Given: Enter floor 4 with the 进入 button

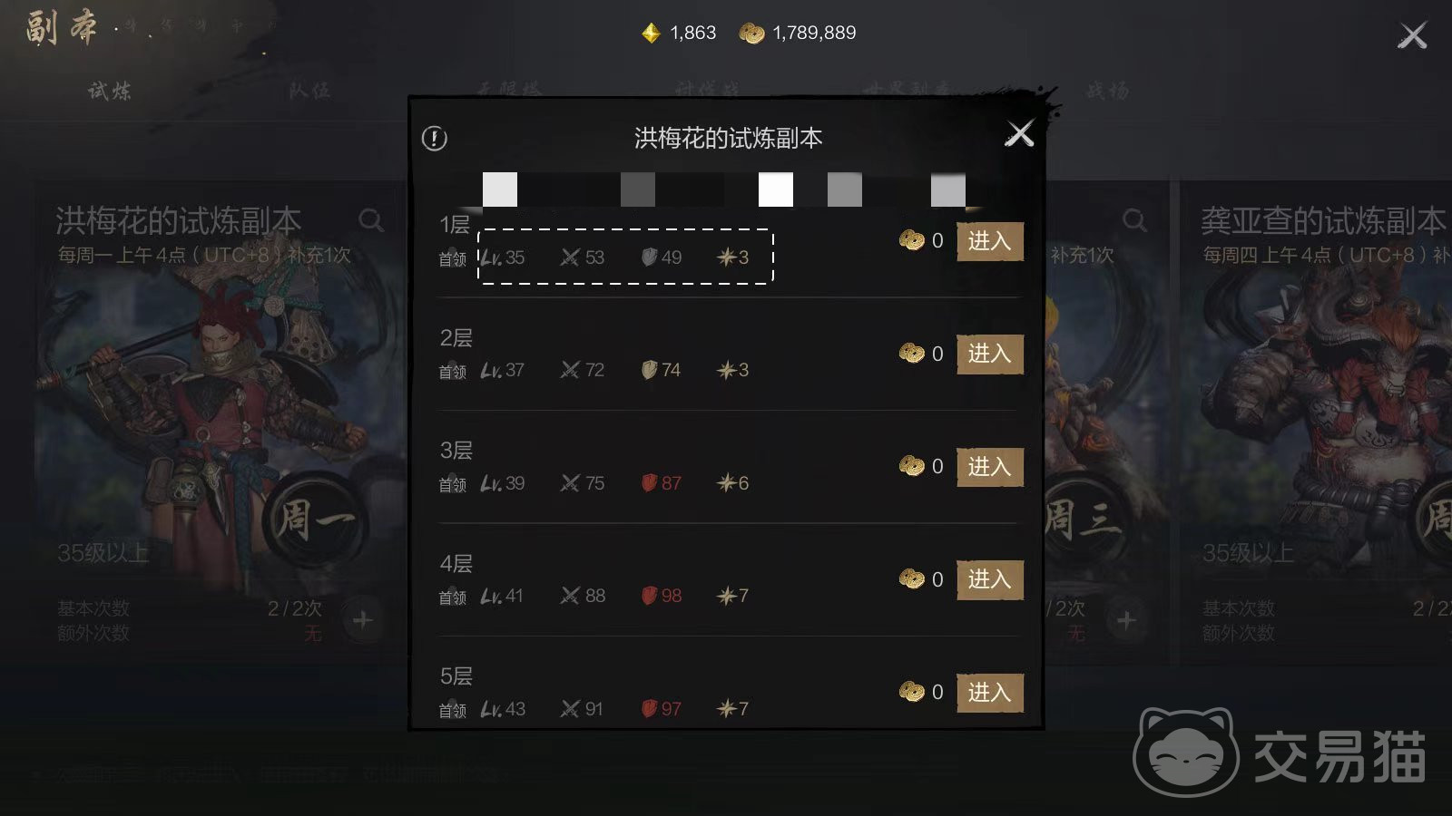Looking at the screenshot, I should pos(990,579).
